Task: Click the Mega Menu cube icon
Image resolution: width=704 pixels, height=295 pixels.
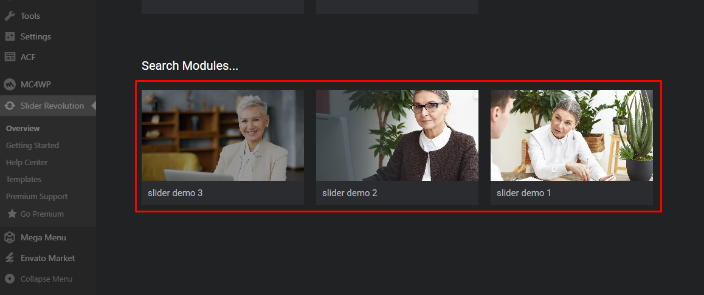Action: (10, 237)
